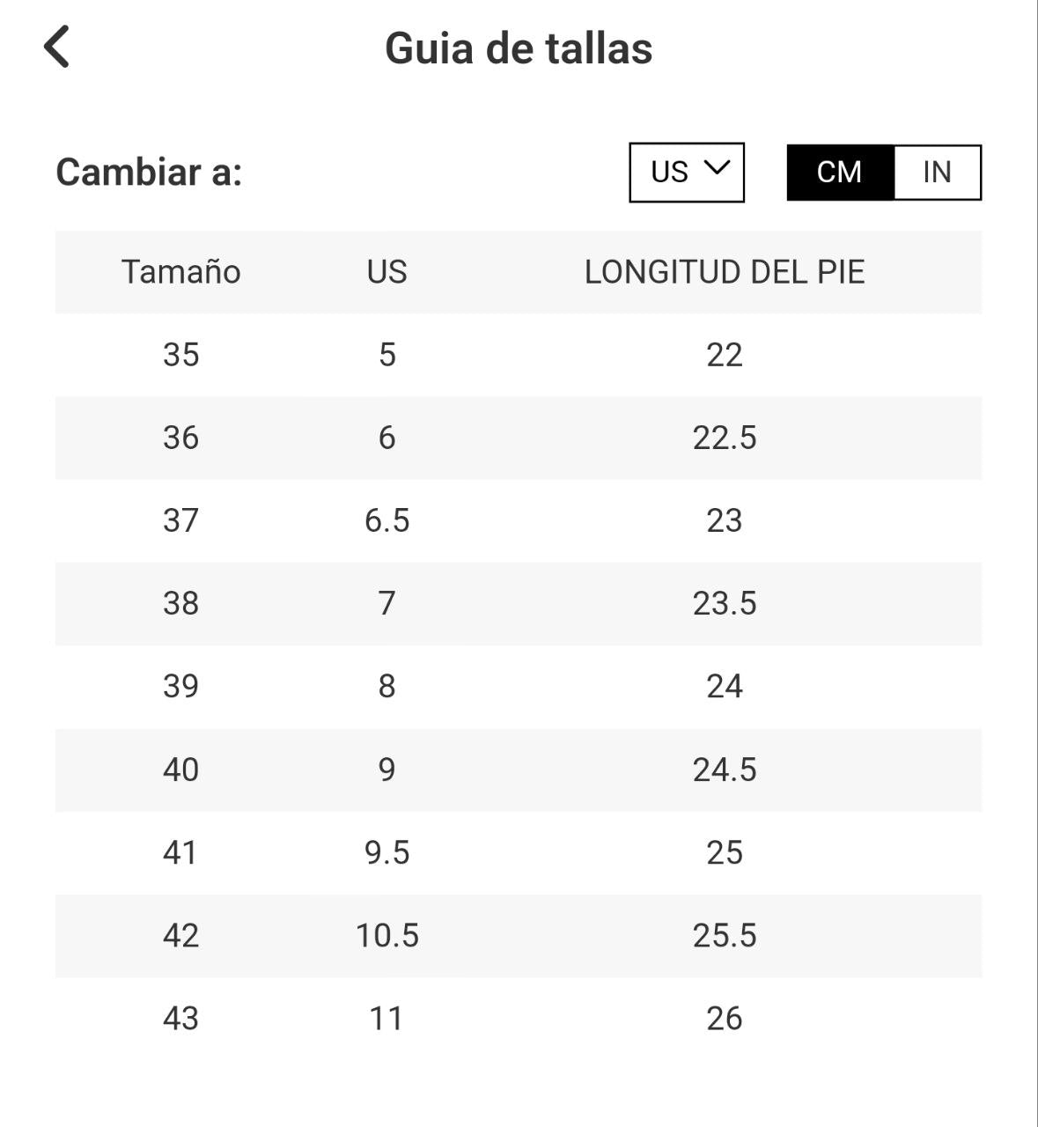Click foot length value 24.5
Viewport: 1038px width, 1127px height.
click(725, 770)
